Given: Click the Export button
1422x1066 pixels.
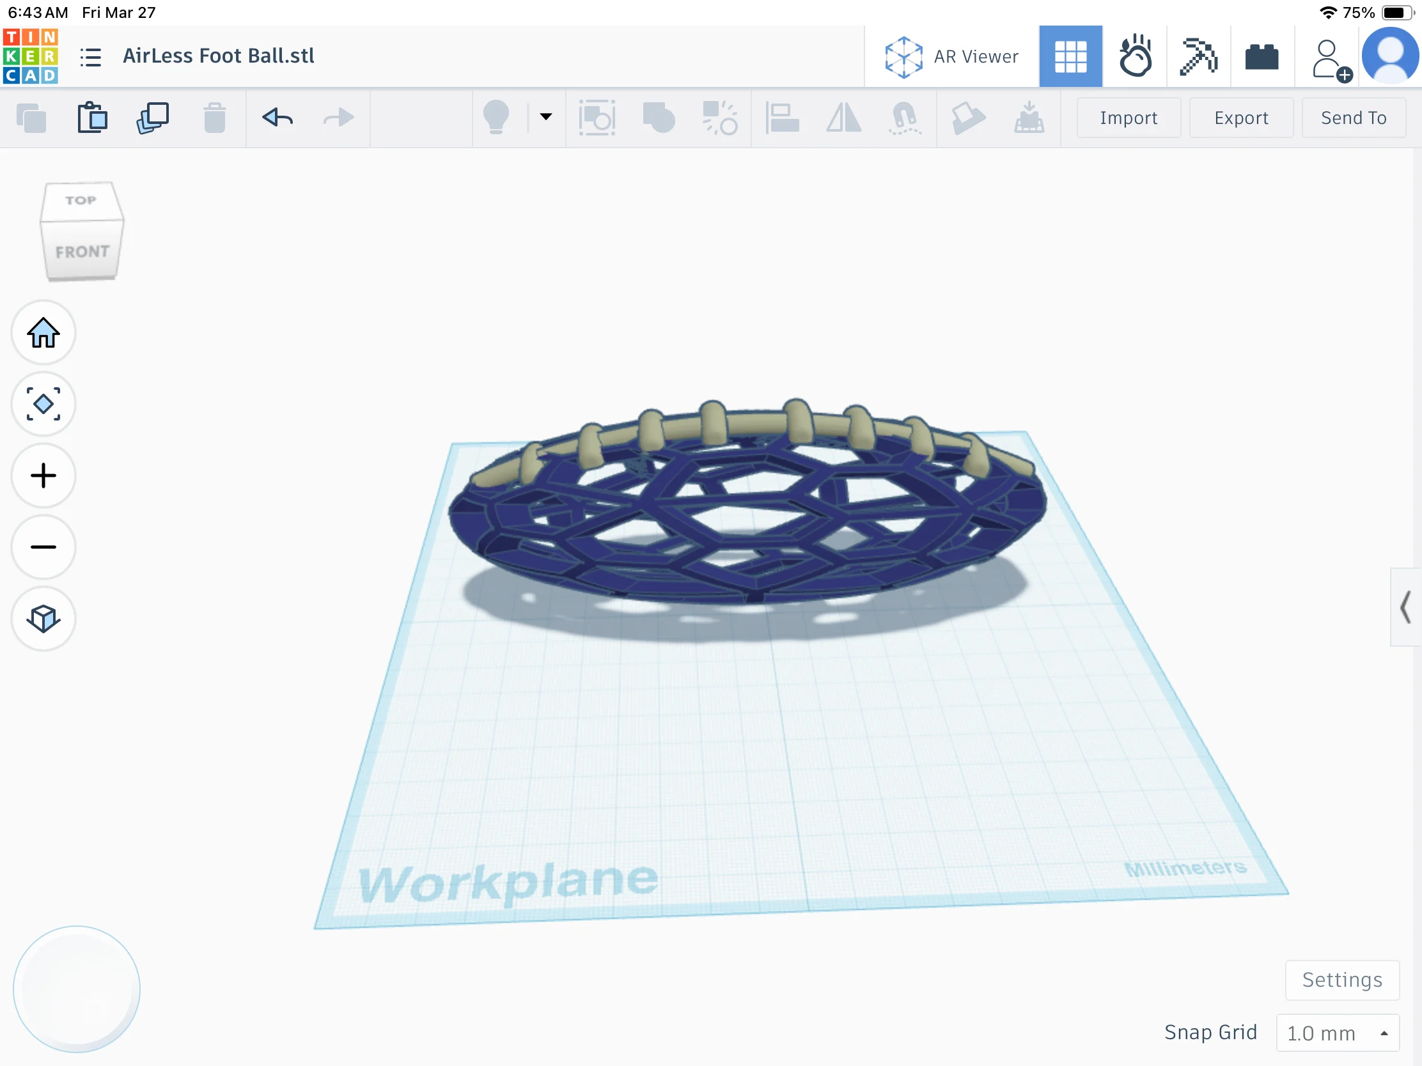Looking at the screenshot, I should 1241,118.
